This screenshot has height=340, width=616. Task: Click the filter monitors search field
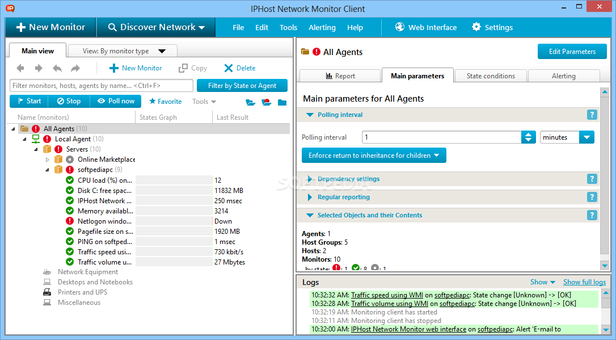[x=102, y=86]
